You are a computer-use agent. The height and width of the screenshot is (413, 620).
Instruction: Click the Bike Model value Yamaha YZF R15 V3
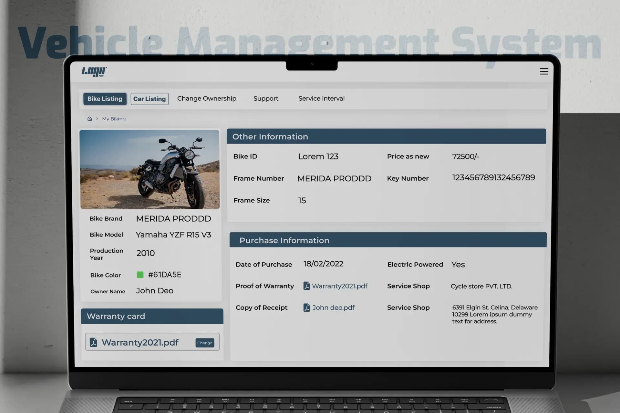coord(173,235)
